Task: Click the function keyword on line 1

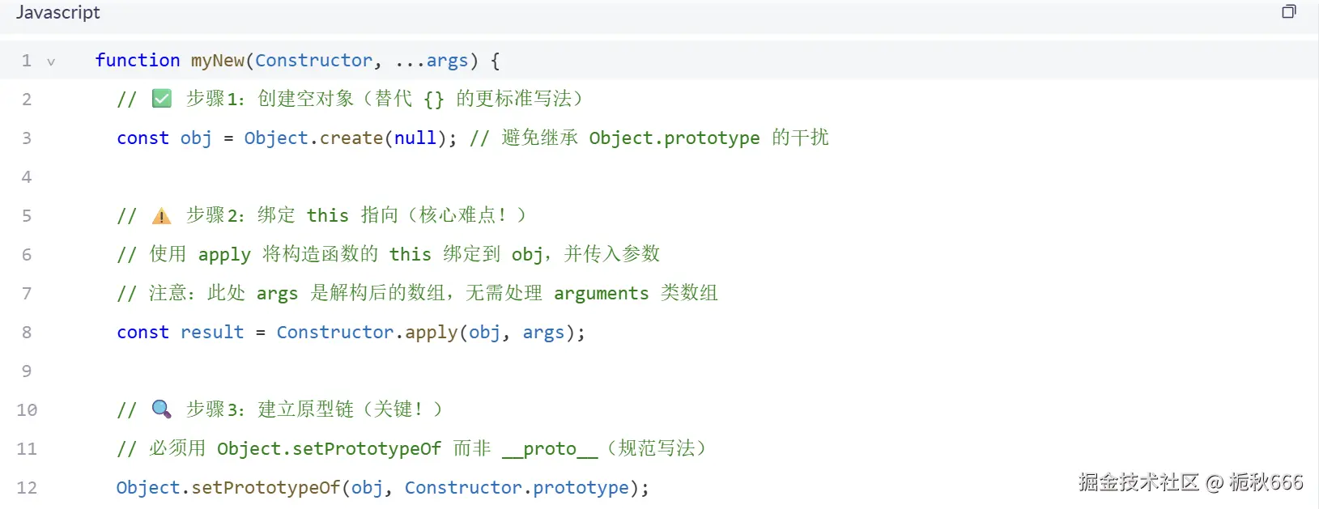Action: [138, 61]
